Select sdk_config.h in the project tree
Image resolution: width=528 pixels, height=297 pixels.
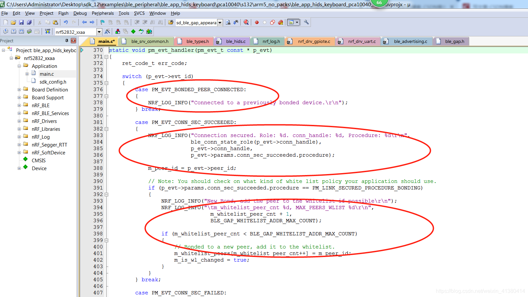coord(53,82)
